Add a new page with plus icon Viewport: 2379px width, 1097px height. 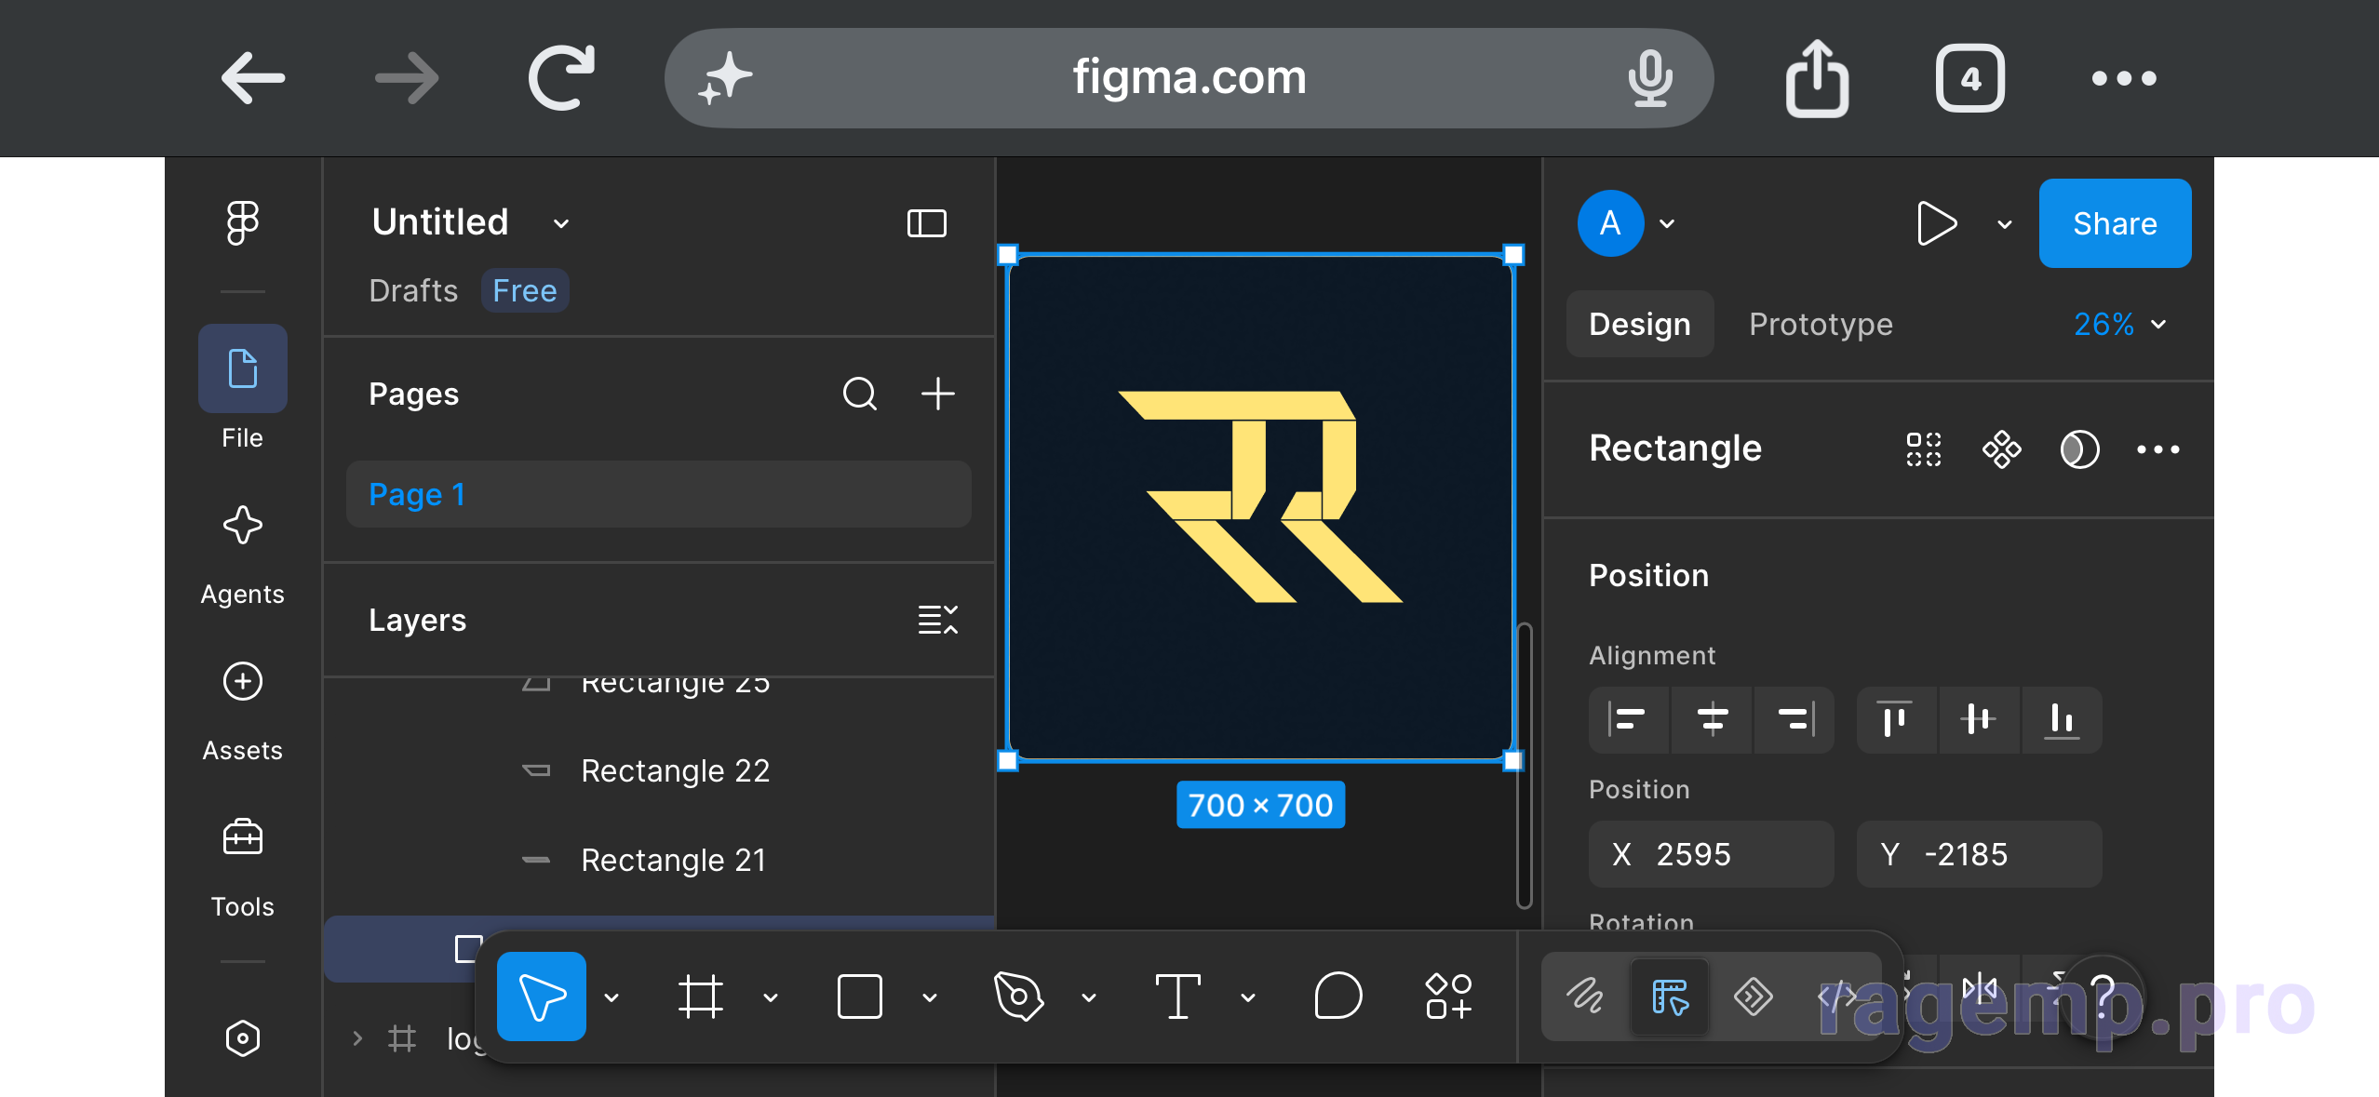coord(937,394)
